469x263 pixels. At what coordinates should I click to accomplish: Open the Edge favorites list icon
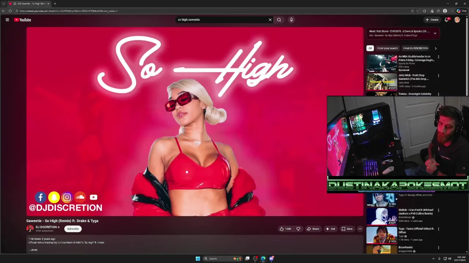click(438, 11)
